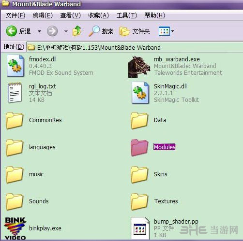243x241 pixels.
Task: Click the grey Forward arrow icon
Action: pyautogui.click(x=52, y=31)
